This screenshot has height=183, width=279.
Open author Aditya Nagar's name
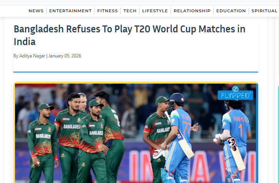pyautogui.click(x=32, y=56)
